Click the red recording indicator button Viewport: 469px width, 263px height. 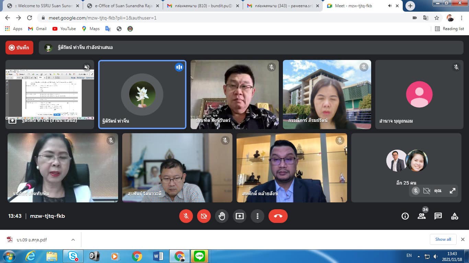19,48
